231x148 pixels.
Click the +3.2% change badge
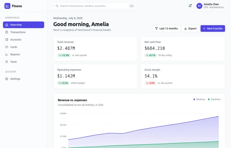[x=63, y=83]
